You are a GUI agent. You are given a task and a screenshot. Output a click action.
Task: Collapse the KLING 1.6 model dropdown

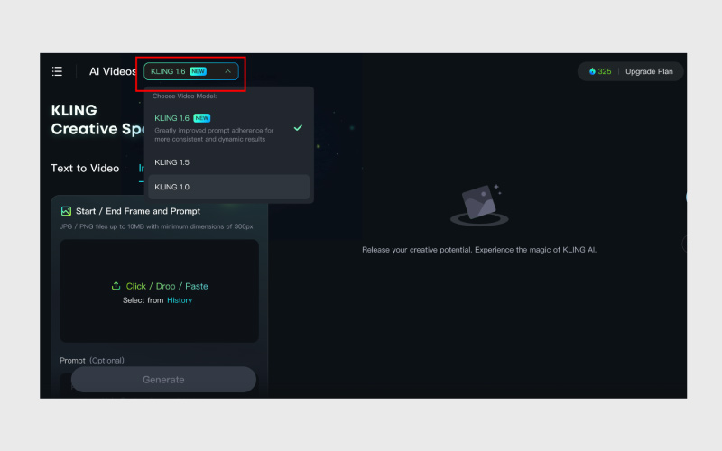pos(191,71)
